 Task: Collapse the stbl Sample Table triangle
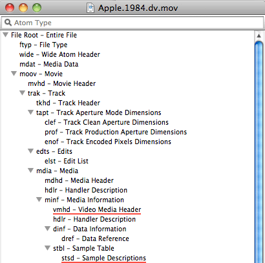pos(48,248)
